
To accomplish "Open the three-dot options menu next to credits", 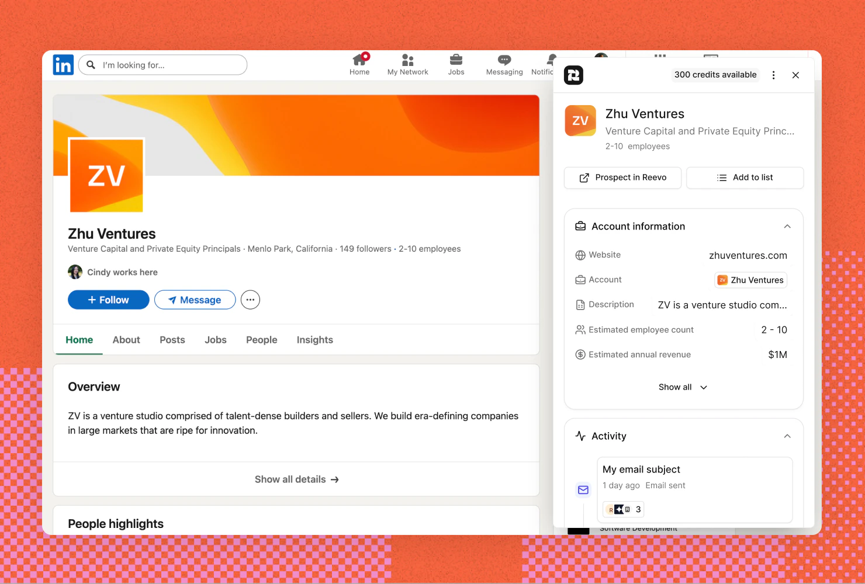I will click(x=773, y=75).
